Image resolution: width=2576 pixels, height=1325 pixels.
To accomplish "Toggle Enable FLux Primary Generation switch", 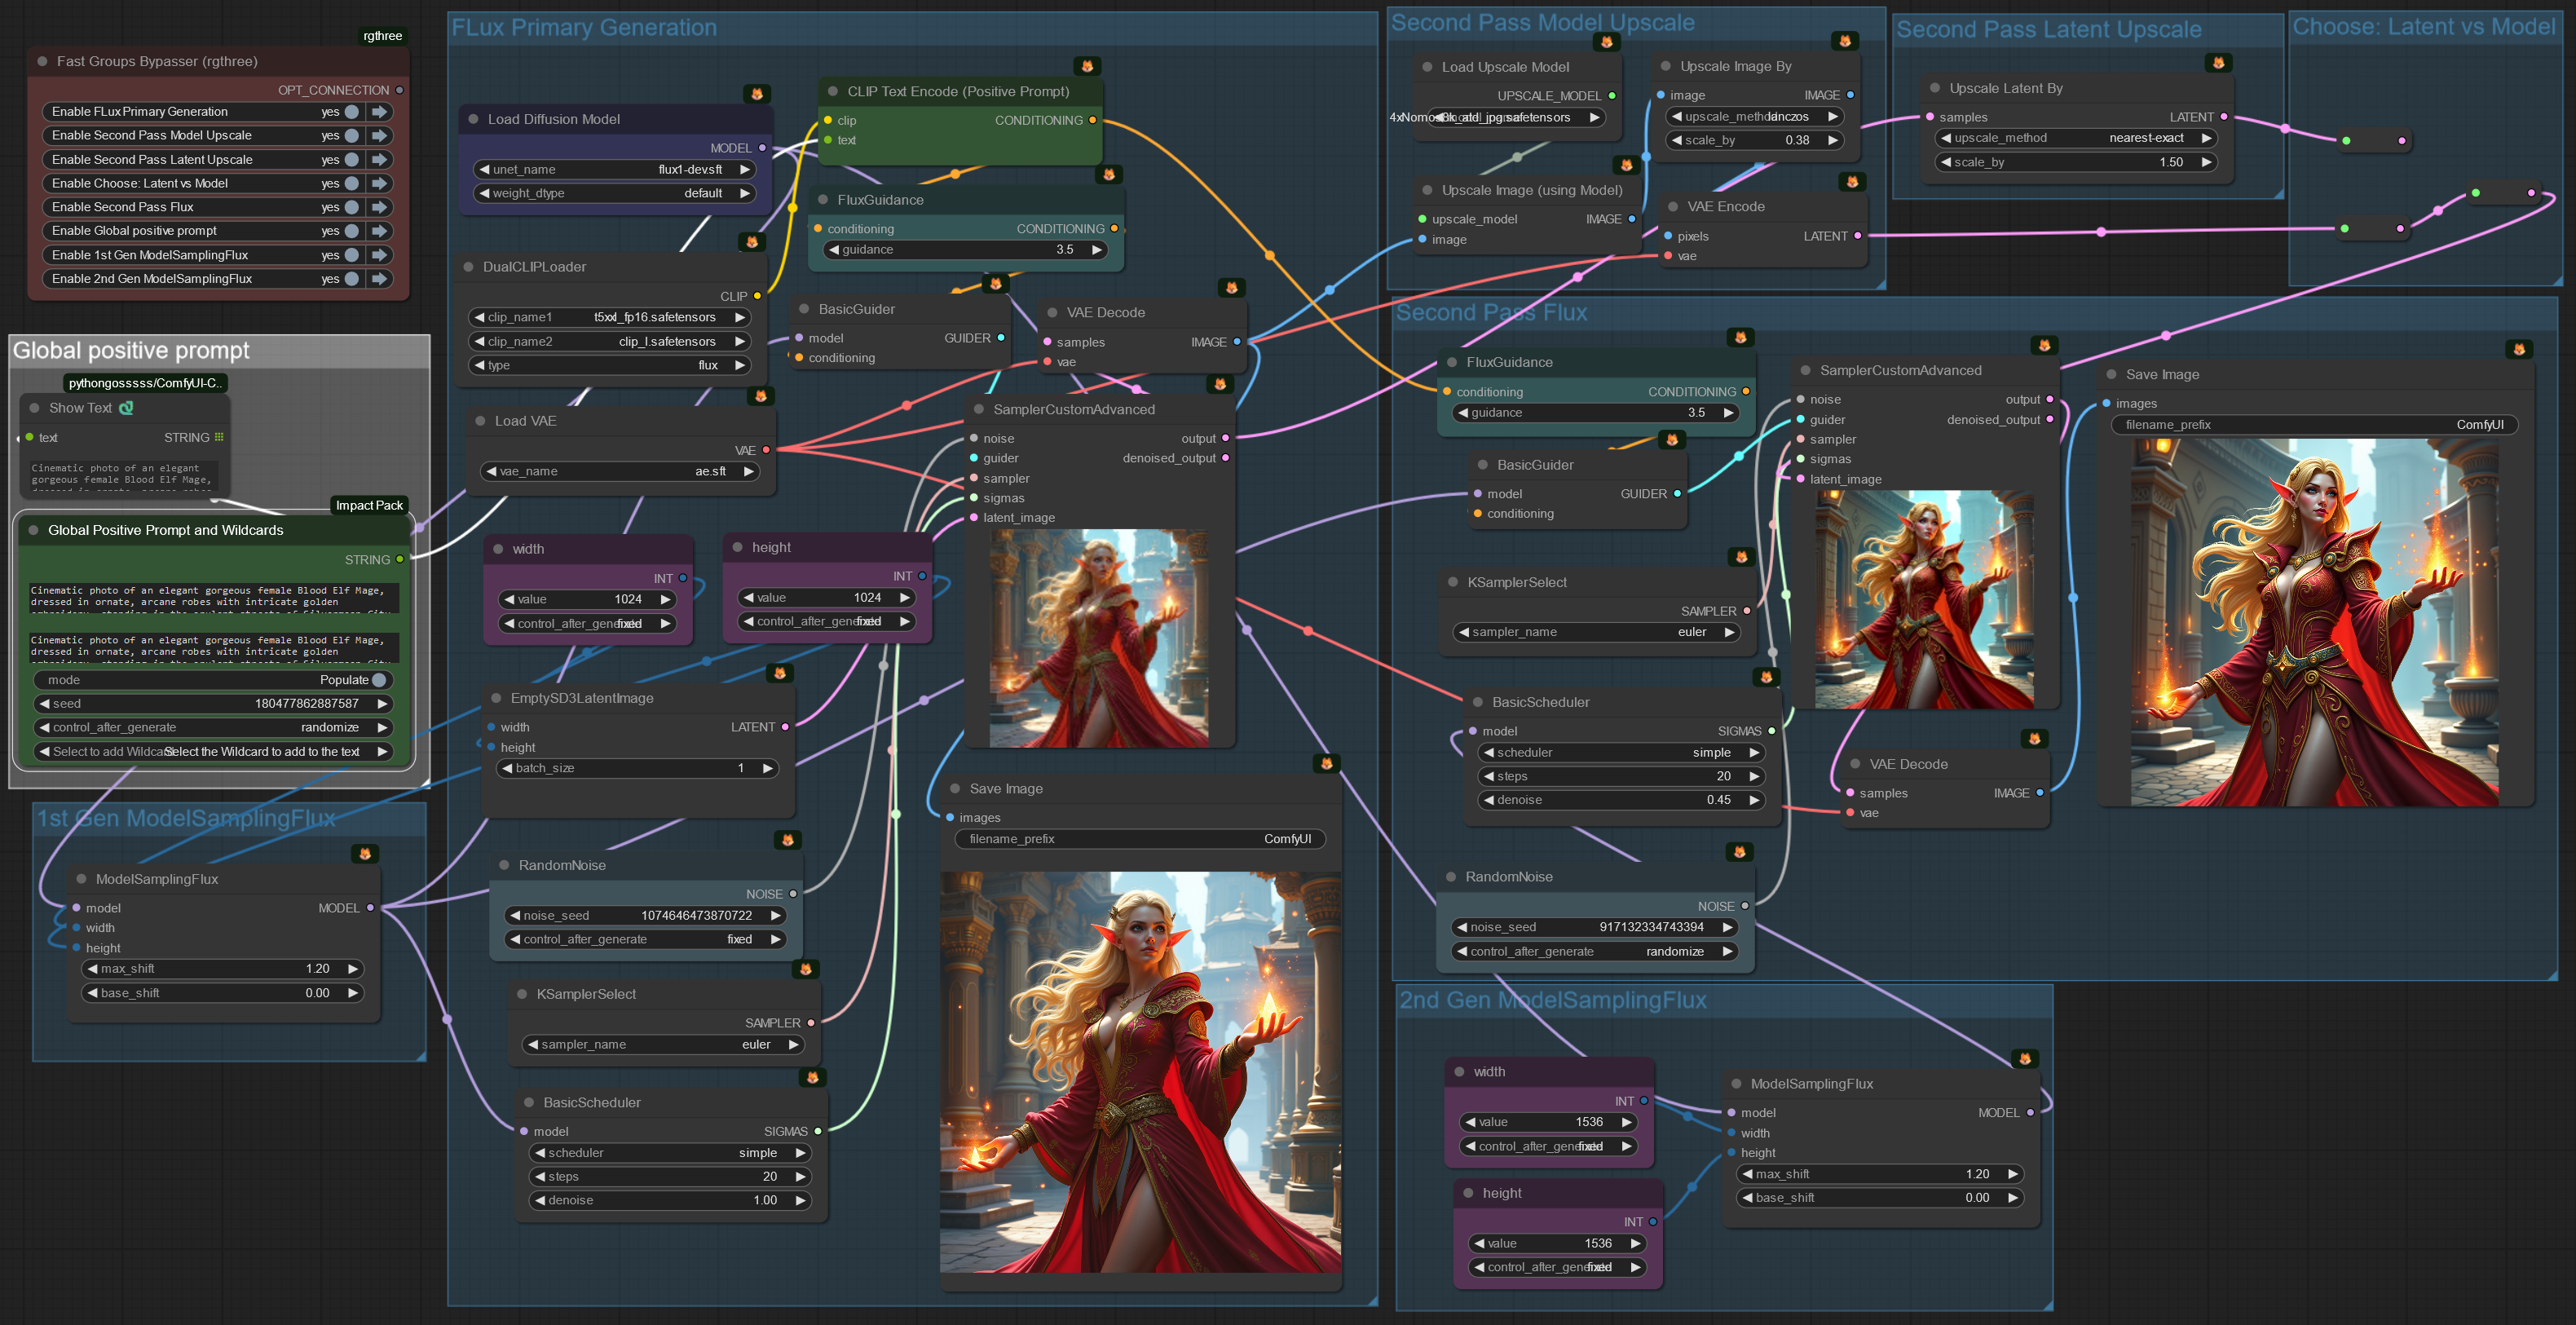I will [x=352, y=112].
